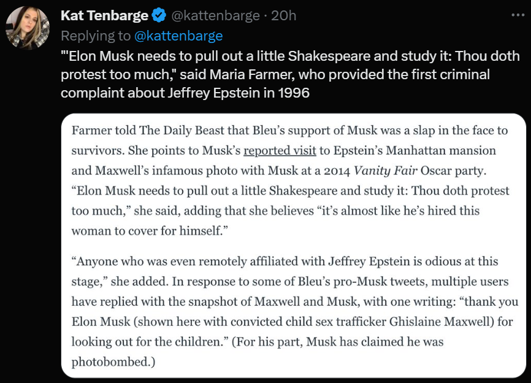Click the blue verified badge
The height and width of the screenshot is (383, 531).
159,16
